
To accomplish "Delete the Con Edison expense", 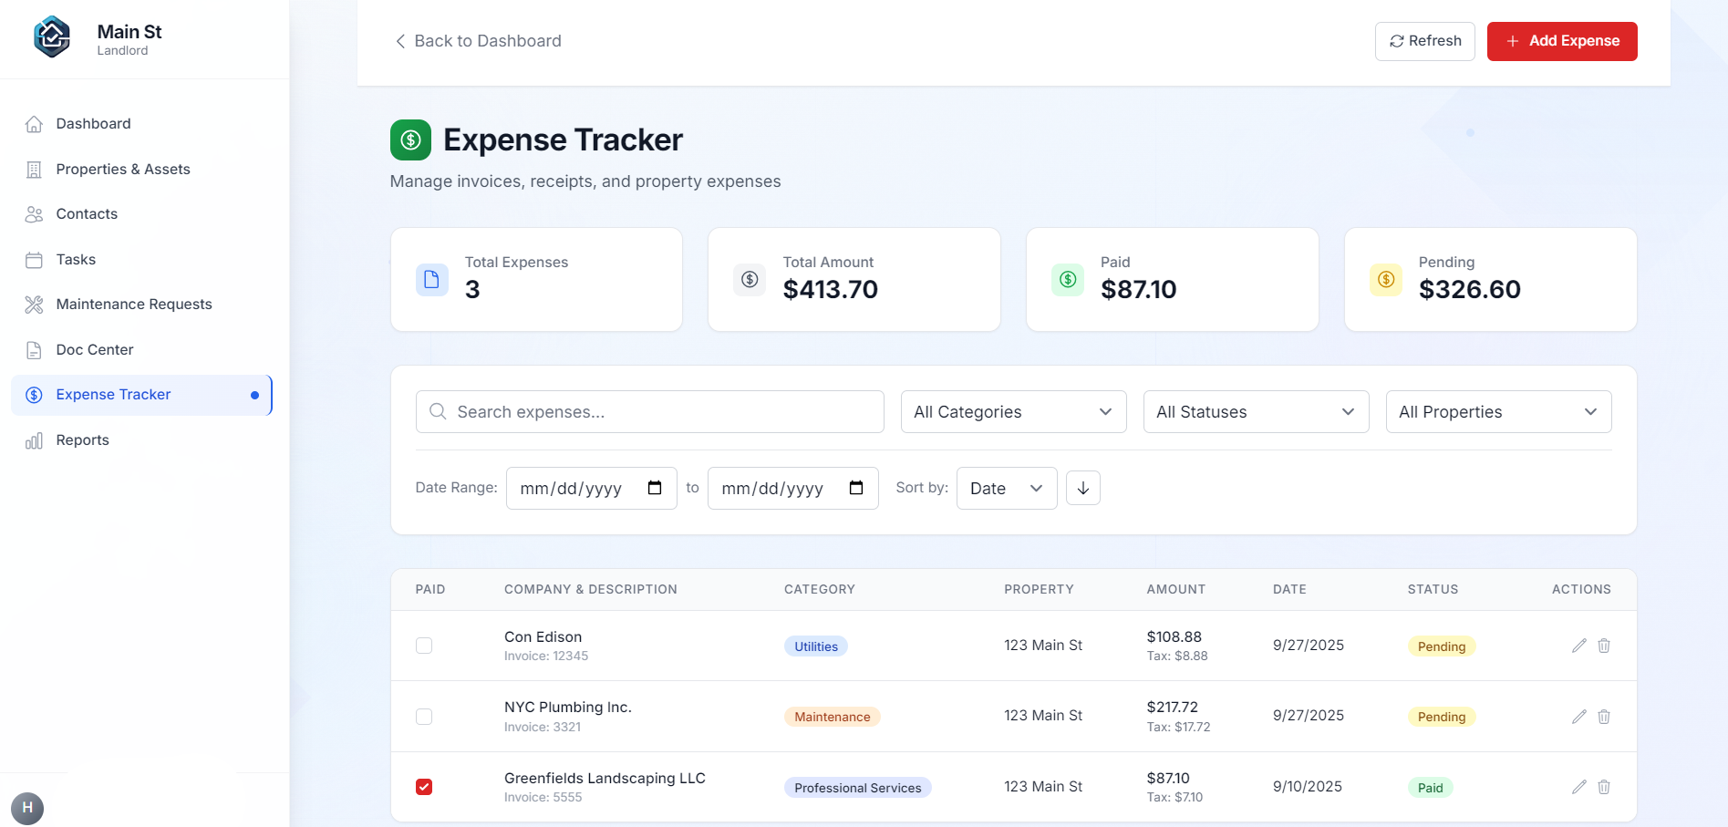I will (x=1604, y=646).
